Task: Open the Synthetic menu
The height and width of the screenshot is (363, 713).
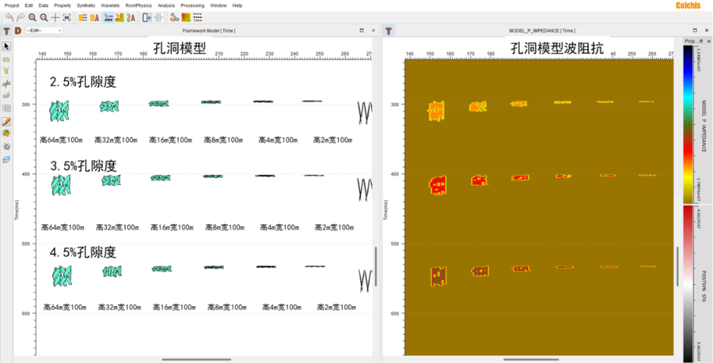Action: (x=86, y=5)
